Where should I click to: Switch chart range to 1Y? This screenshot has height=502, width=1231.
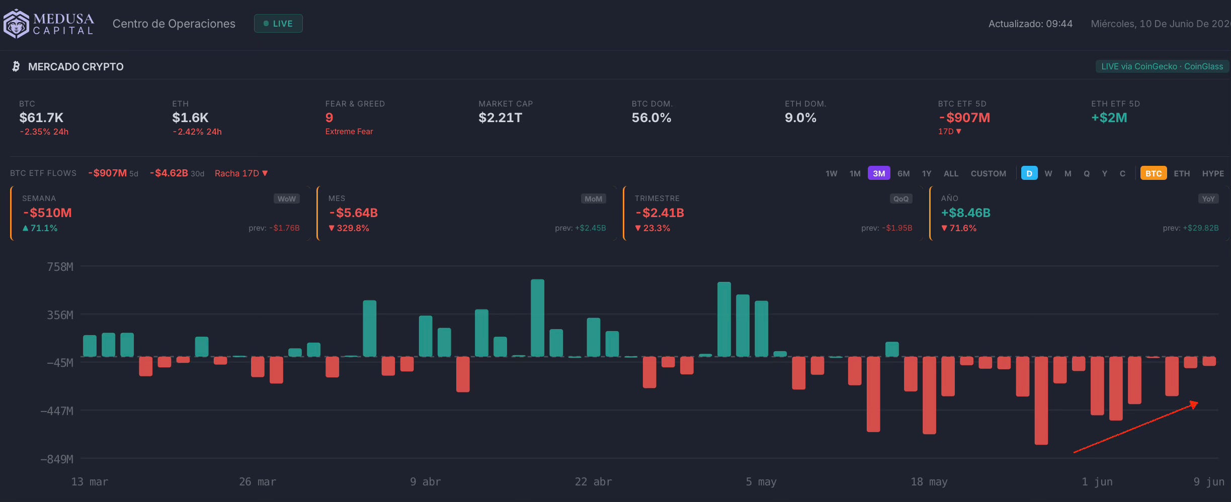point(927,173)
